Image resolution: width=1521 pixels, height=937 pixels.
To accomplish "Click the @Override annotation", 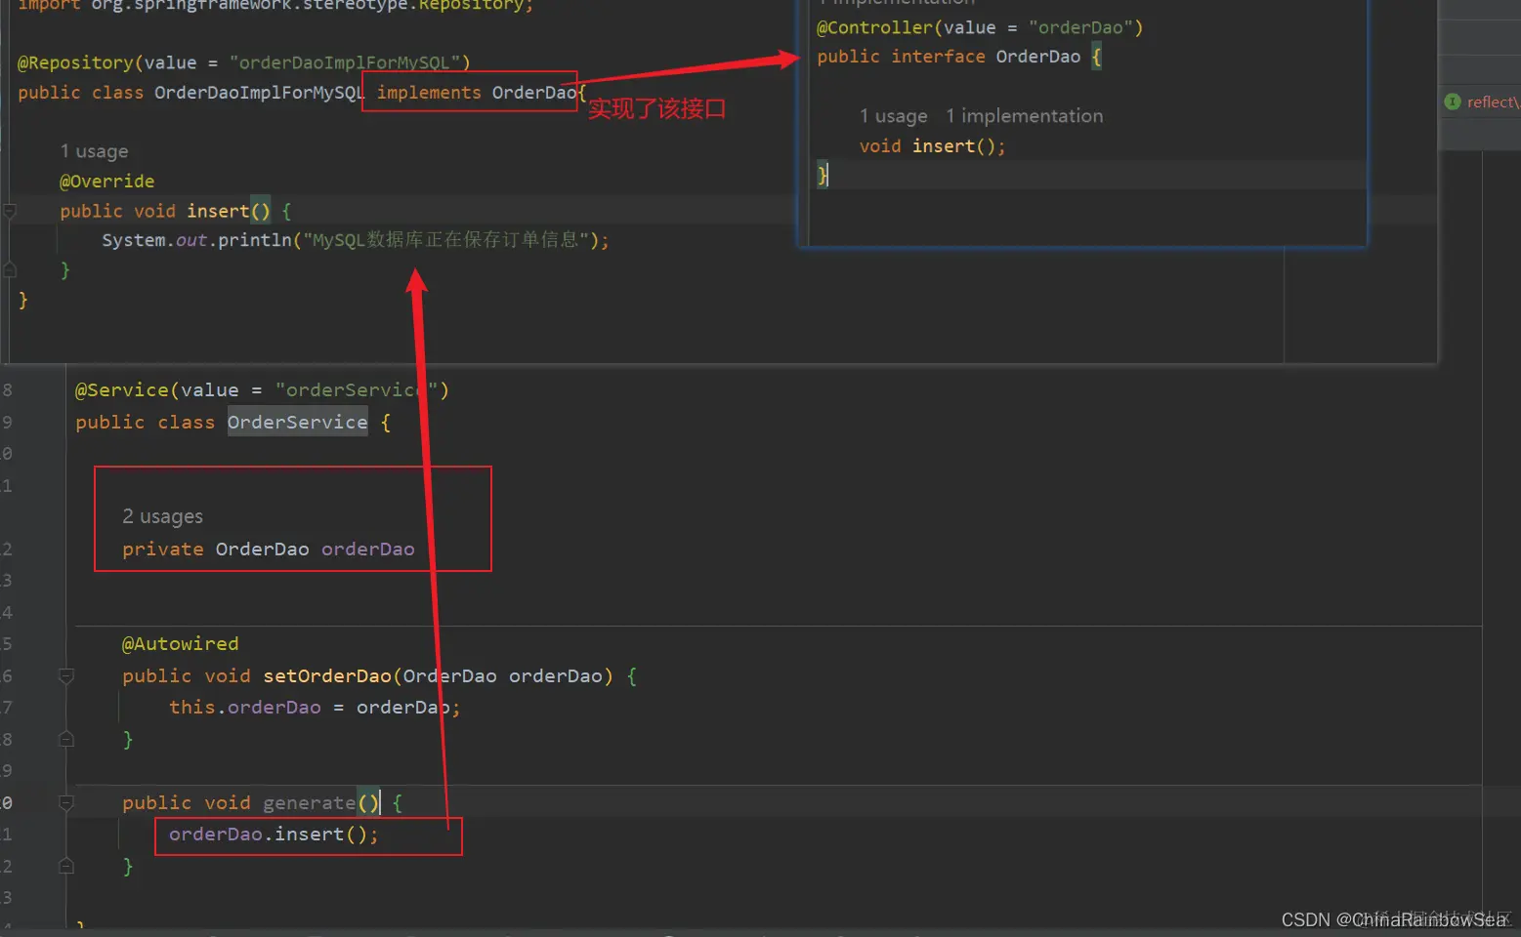I will (x=106, y=182).
